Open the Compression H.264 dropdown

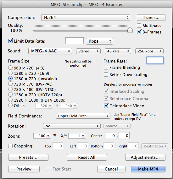pyautogui.click(x=86, y=18)
